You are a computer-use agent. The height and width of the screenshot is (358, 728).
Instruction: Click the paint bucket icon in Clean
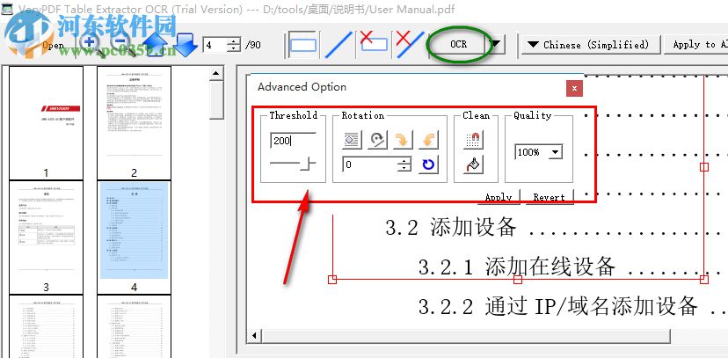point(473,164)
